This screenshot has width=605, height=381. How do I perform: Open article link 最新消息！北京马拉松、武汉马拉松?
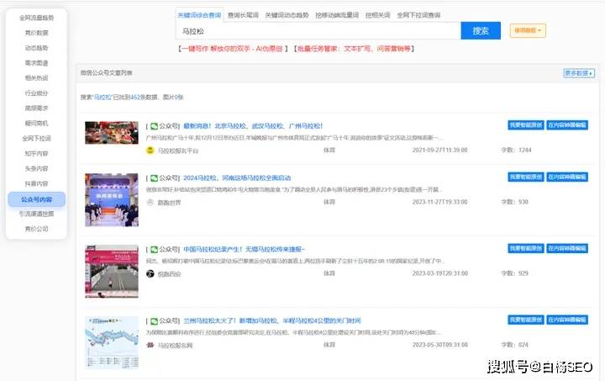(253, 126)
